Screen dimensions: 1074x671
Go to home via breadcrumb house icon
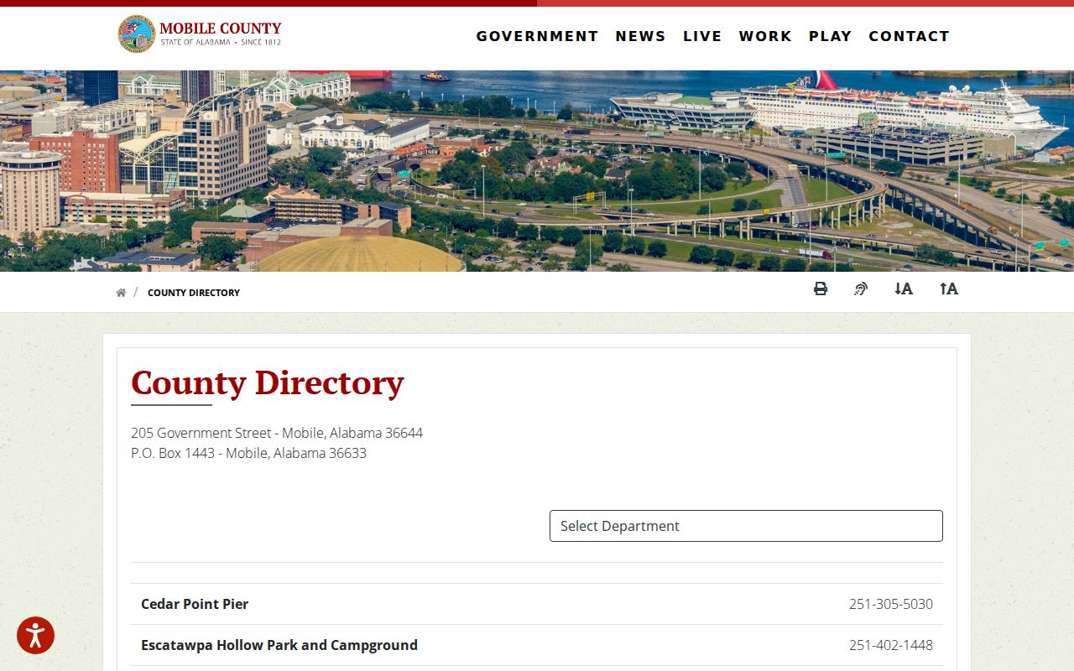[121, 293]
